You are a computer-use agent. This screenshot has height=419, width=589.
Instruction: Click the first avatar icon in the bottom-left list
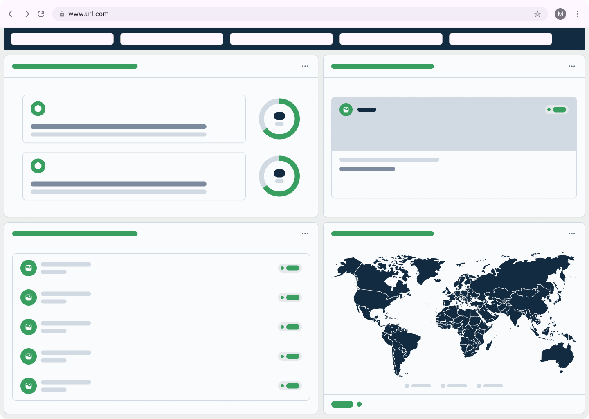(29, 268)
